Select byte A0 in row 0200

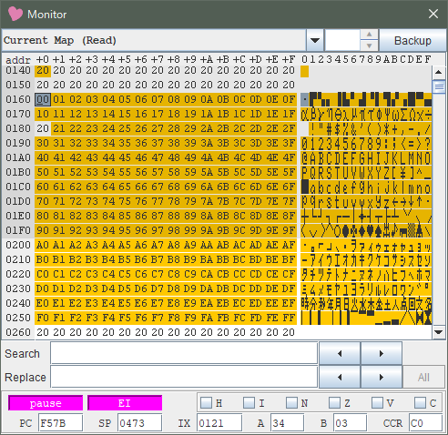[x=43, y=245]
